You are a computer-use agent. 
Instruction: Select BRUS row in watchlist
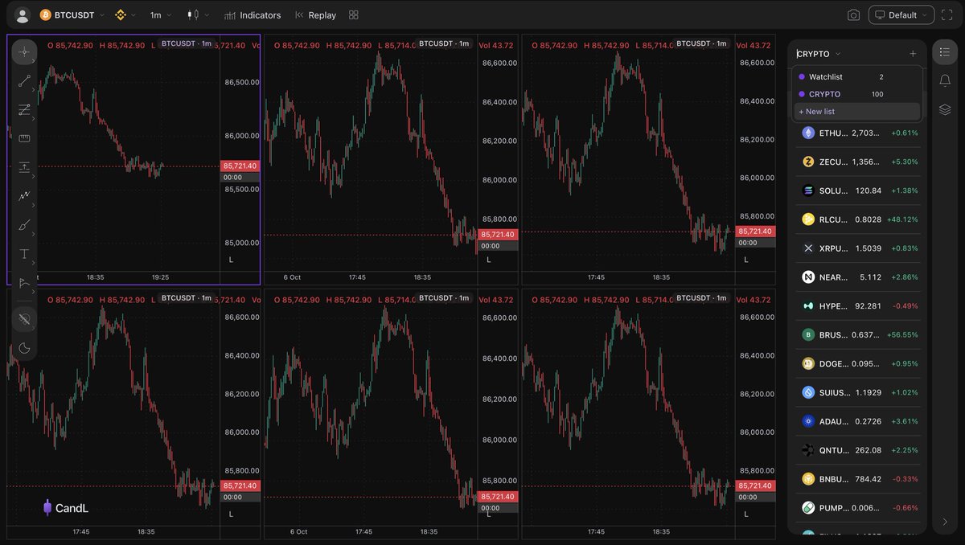coord(857,335)
